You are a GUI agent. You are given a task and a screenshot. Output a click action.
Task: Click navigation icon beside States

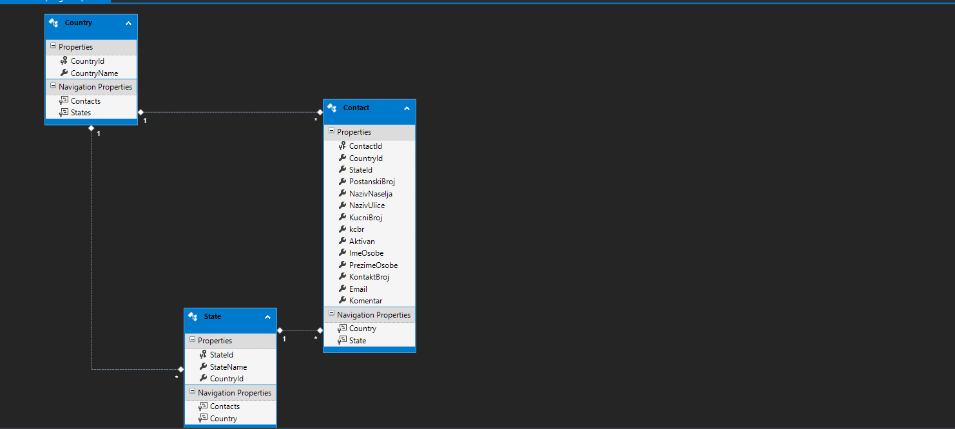(x=64, y=112)
